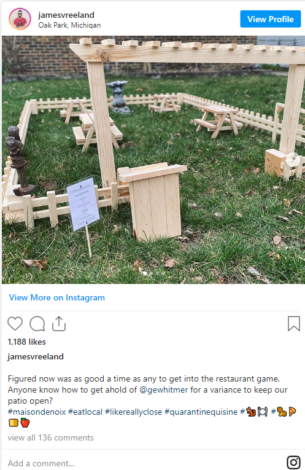
Task: Open the #maisondenoix hashtag
Action: pos(37,412)
